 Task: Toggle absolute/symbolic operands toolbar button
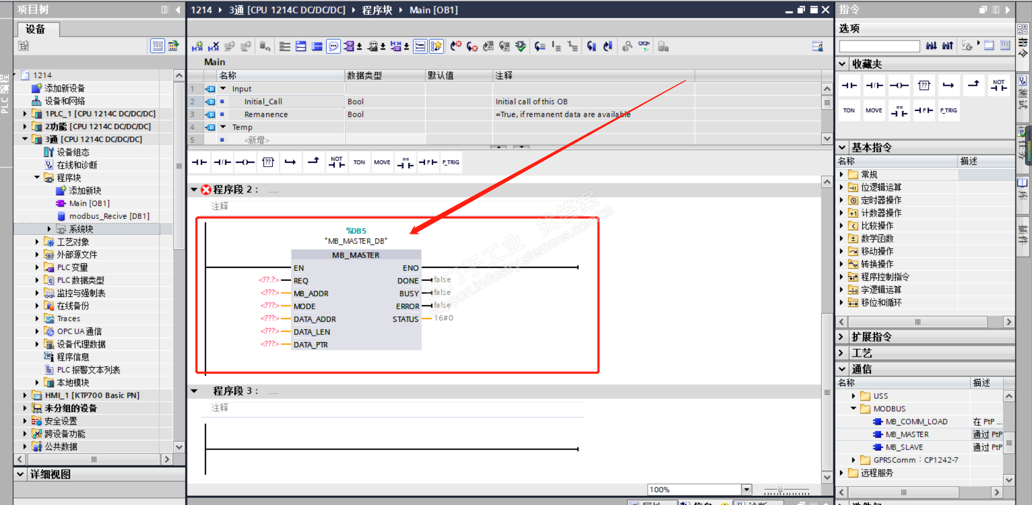tap(350, 46)
